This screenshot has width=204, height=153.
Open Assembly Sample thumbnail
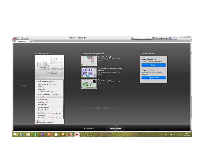(x=89, y=84)
